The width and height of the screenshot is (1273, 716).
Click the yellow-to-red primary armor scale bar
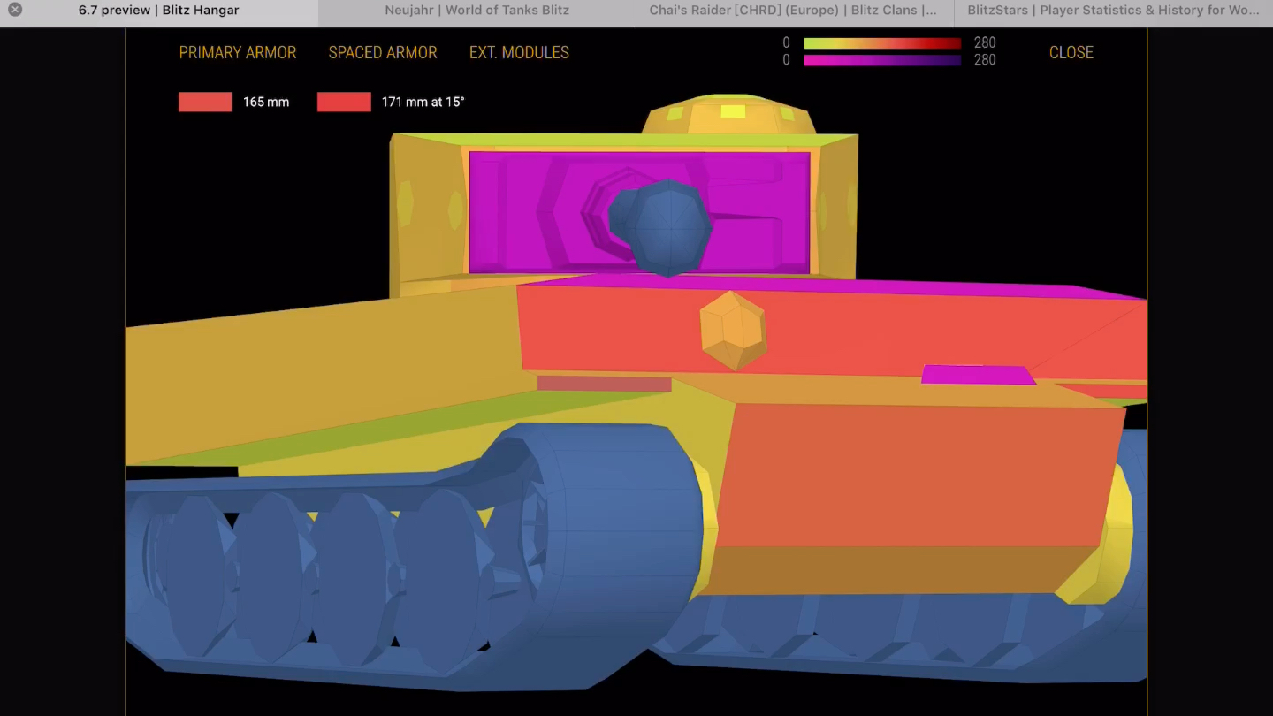pyautogui.click(x=882, y=43)
